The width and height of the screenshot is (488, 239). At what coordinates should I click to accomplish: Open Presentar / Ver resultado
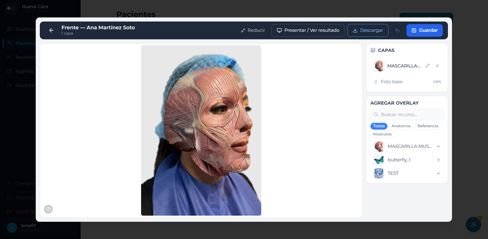[x=308, y=30]
